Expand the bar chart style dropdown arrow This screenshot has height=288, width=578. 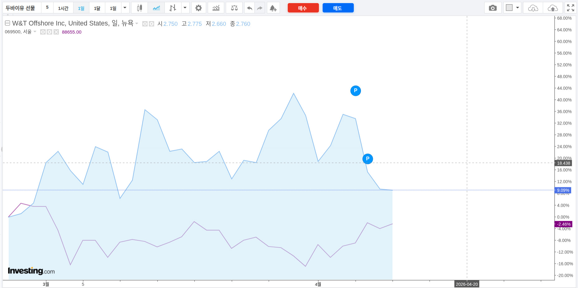(x=185, y=8)
